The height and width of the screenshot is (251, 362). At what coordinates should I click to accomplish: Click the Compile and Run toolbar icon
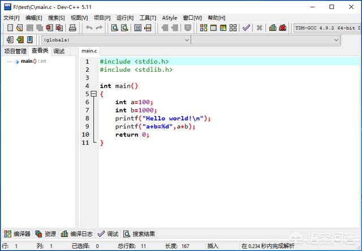click(223, 28)
